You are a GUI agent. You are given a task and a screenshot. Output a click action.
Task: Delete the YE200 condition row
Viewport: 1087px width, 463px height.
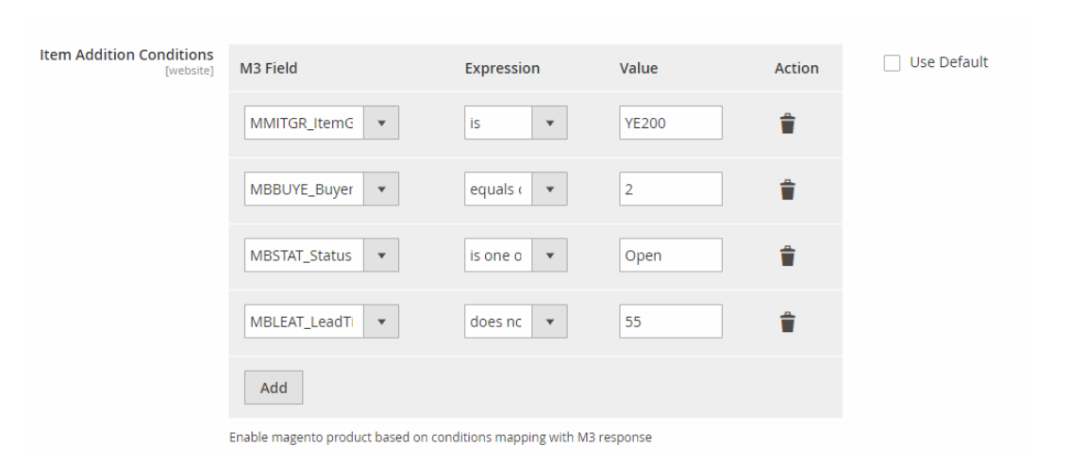click(x=787, y=124)
